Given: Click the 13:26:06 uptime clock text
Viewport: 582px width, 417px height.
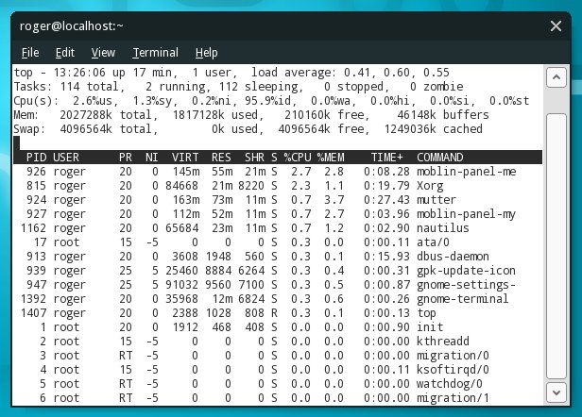Looking at the screenshot, I should (x=79, y=73).
